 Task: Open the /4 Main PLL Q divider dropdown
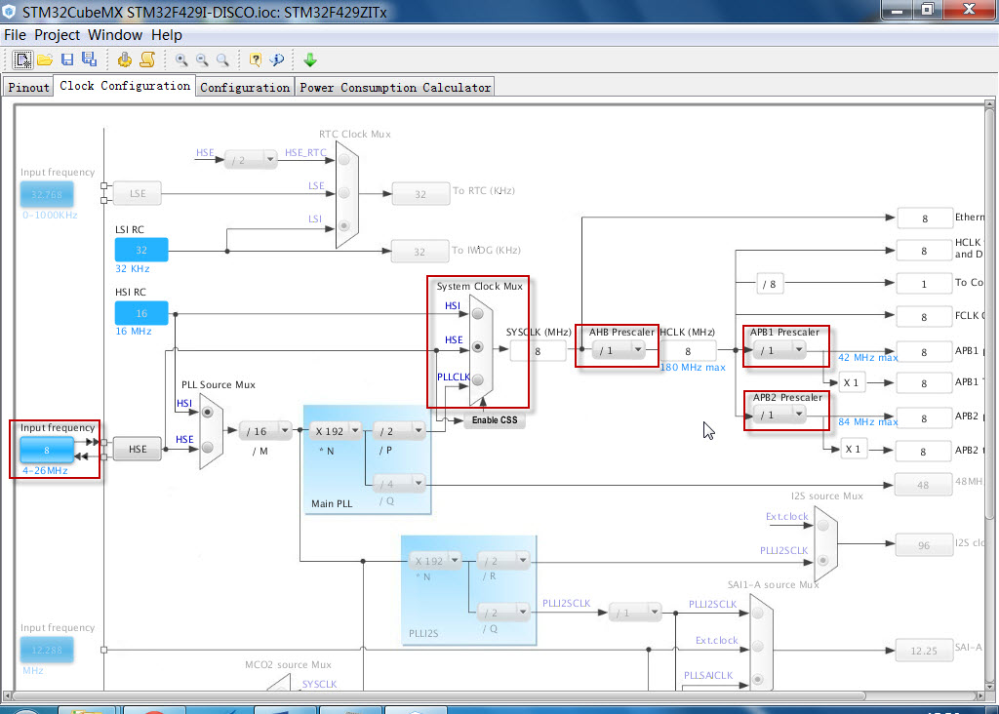pyautogui.click(x=399, y=484)
